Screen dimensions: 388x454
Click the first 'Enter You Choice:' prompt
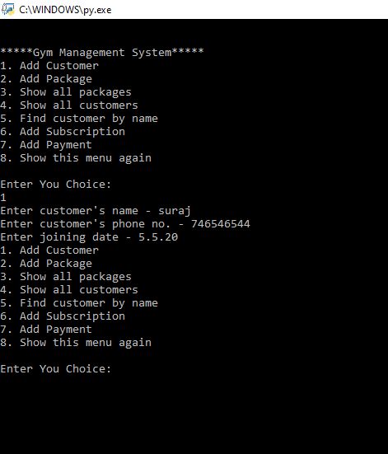(x=55, y=185)
